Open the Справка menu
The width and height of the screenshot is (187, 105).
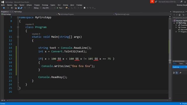pyautogui.click(x=79, y=5)
